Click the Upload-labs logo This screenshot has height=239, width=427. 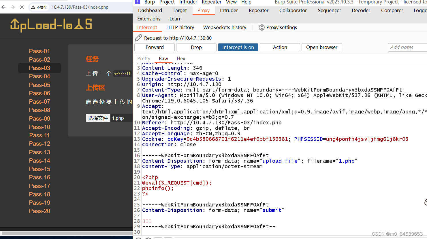pyautogui.click(x=51, y=25)
